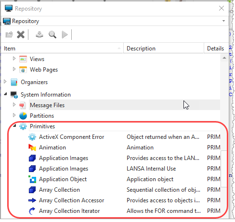Click the Array Collection Accessor arrow icon
This screenshot has width=235, height=222.
click(32, 200)
